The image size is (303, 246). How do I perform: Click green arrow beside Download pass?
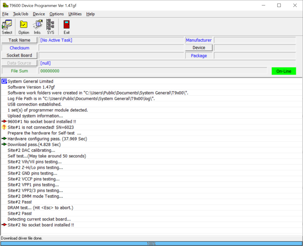click(4, 144)
